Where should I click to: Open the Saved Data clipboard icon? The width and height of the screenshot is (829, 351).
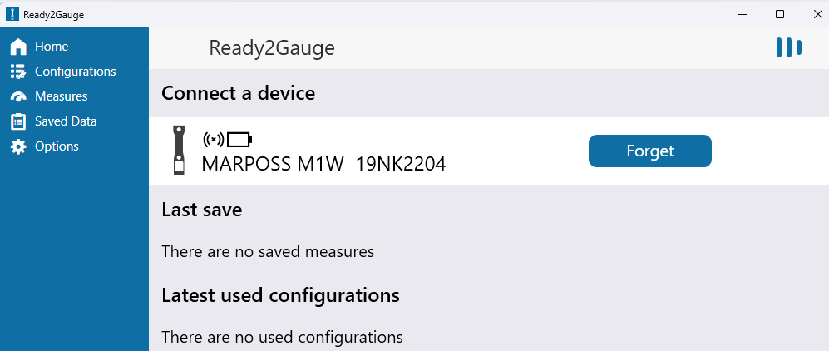(18, 121)
